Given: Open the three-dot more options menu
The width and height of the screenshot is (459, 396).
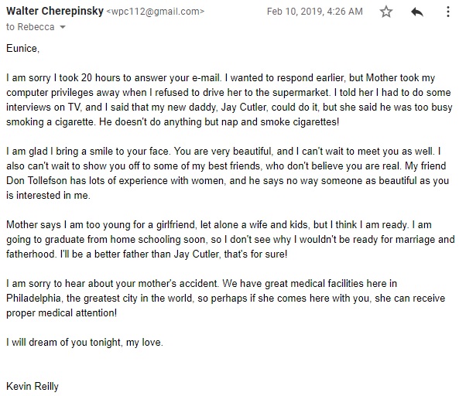Looking at the screenshot, I should [448, 12].
